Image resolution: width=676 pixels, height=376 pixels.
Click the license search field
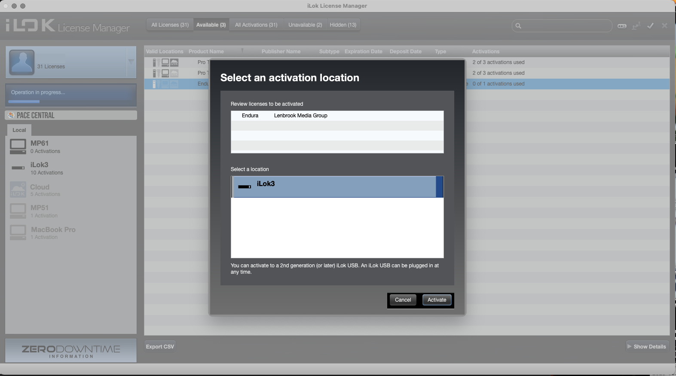(x=562, y=26)
